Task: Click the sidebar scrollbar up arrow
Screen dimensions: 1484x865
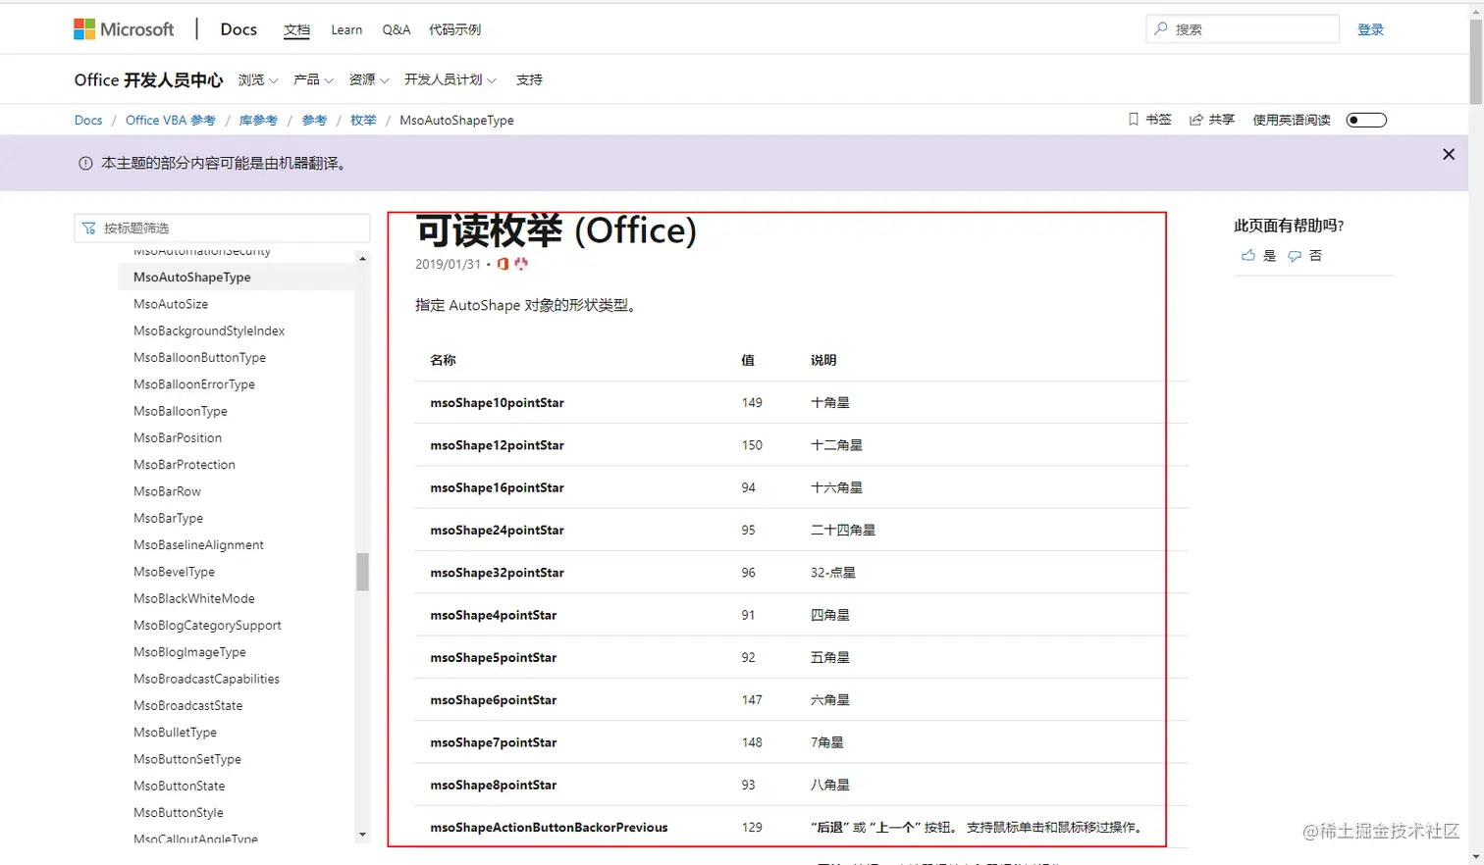Action: coord(362,259)
